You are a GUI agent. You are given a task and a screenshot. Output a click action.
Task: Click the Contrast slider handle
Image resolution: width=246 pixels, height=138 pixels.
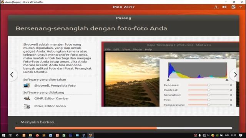tap(209, 90)
